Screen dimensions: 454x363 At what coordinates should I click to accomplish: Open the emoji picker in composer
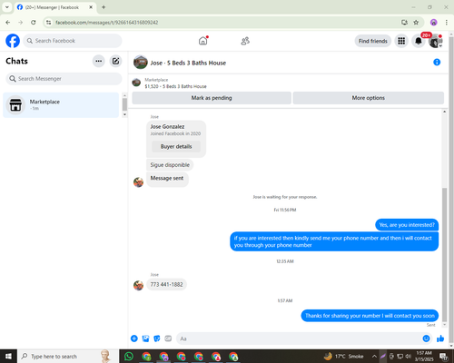point(426,338)
